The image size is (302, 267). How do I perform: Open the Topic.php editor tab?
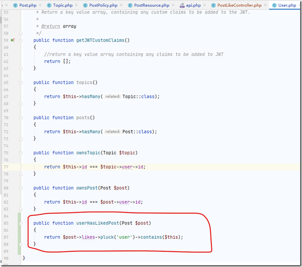pos(63,5)
